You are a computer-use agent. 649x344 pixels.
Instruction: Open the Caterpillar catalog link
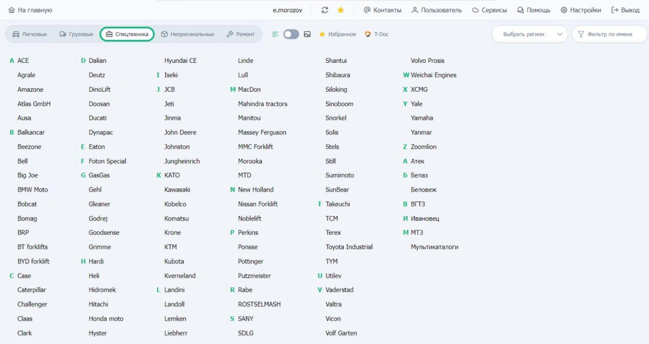31,290
